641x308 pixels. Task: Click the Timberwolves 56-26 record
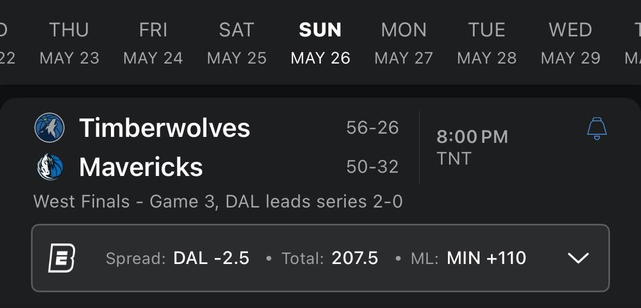372,128
